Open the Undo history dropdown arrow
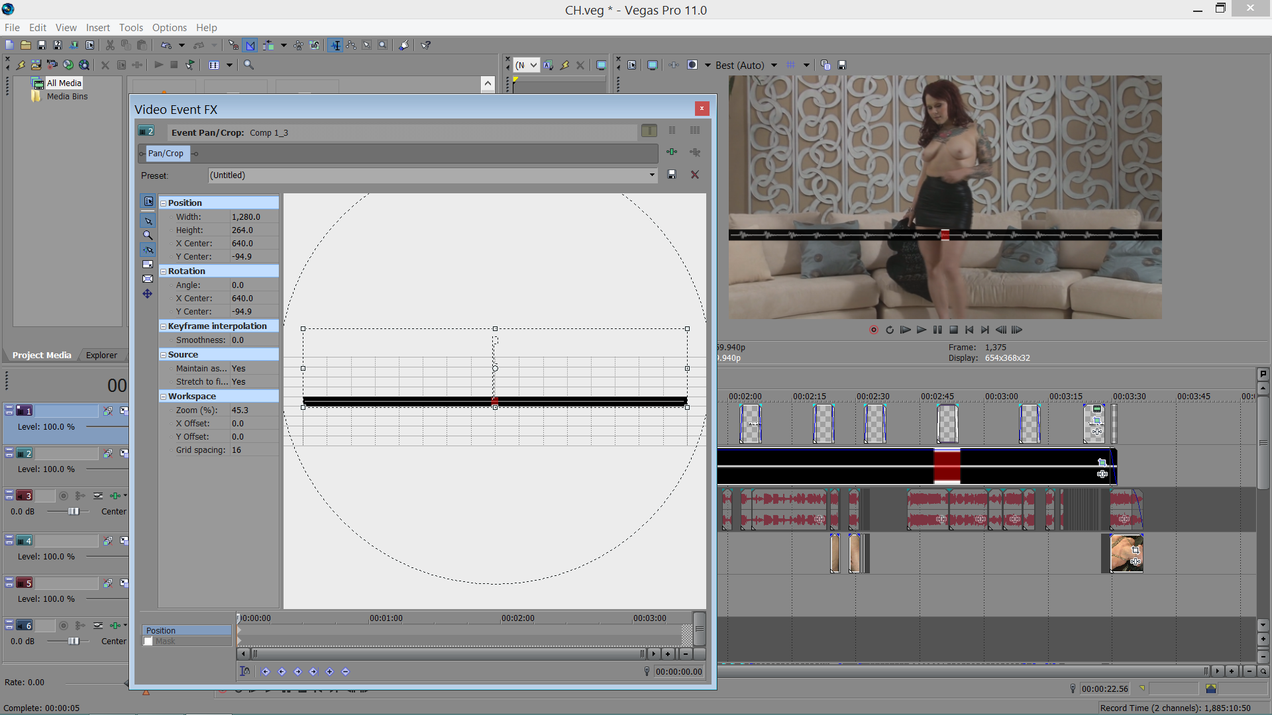 click(x=182, y=45)
